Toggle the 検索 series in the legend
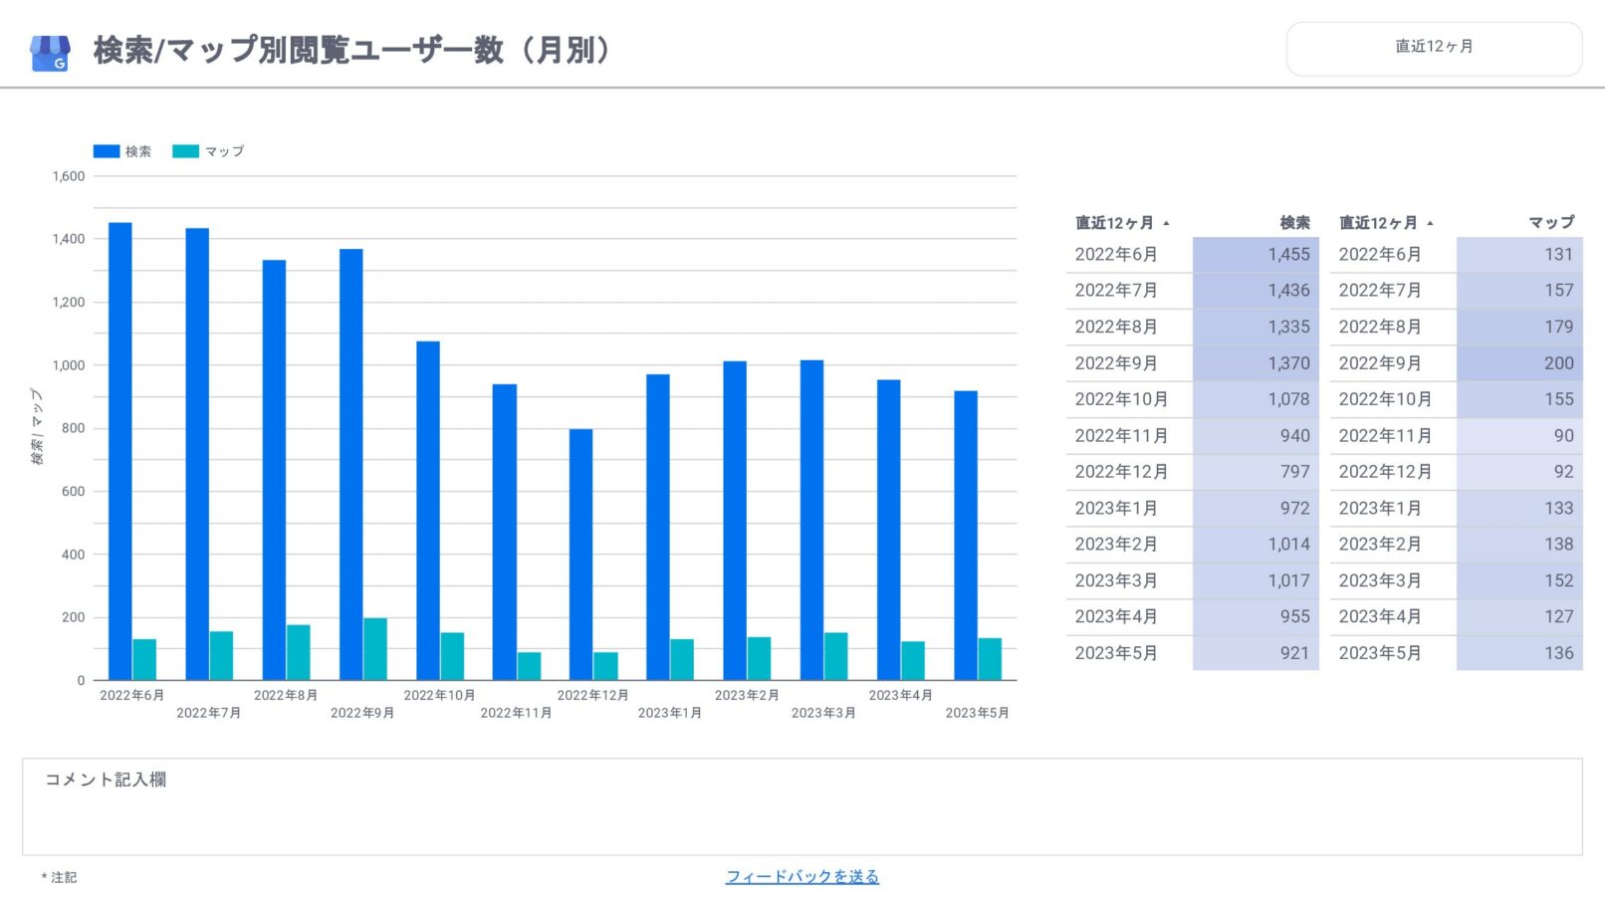 point(137,150)
